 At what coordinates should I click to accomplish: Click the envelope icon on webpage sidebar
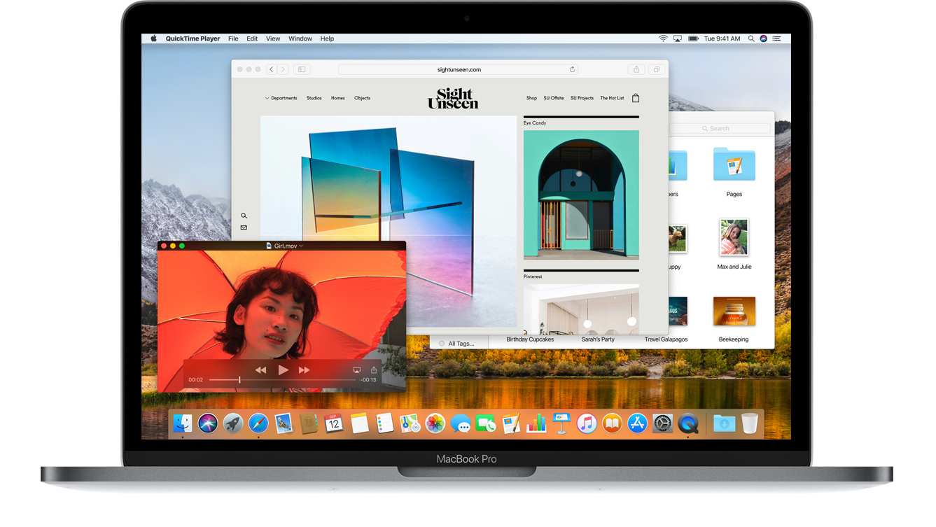point(244,227)
